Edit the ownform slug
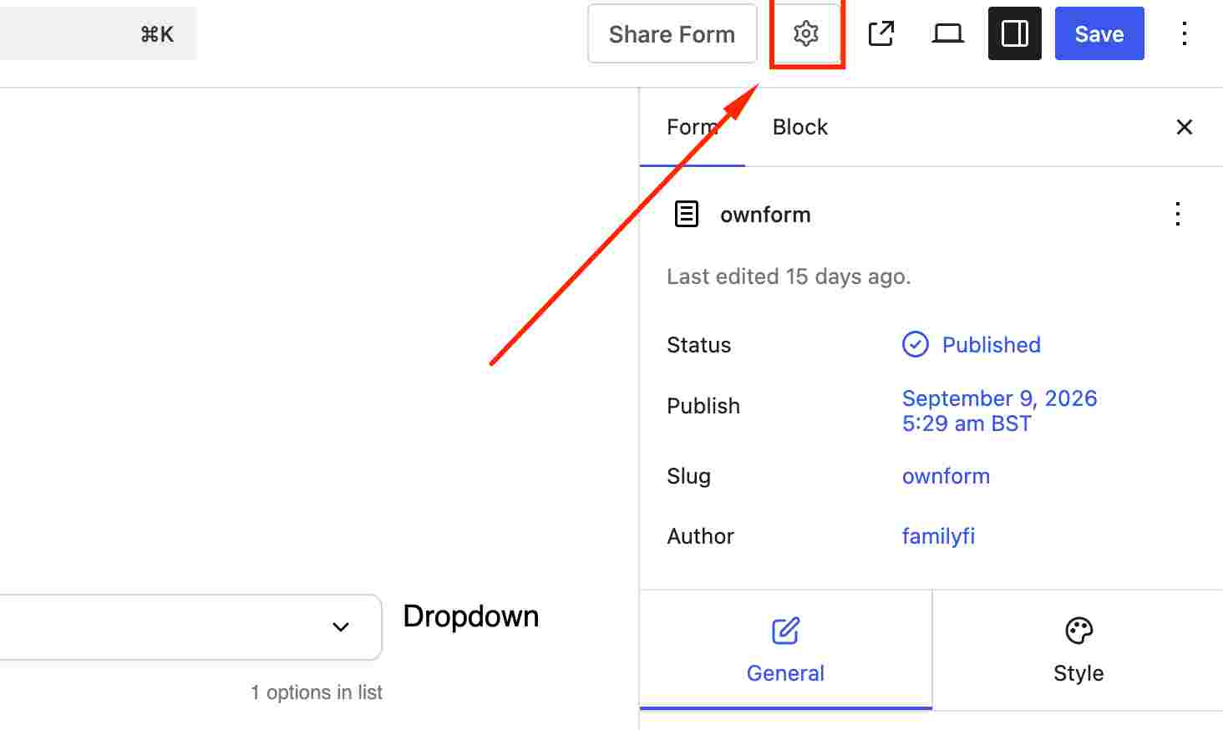The width and height of the screenshot is (1223, 730). point(946,476)
